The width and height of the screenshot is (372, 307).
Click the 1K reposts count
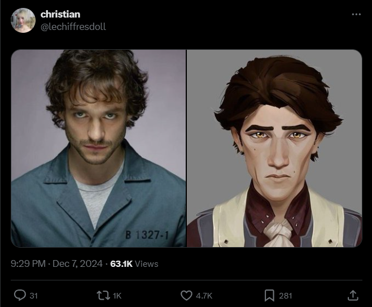tap(117, 295)
